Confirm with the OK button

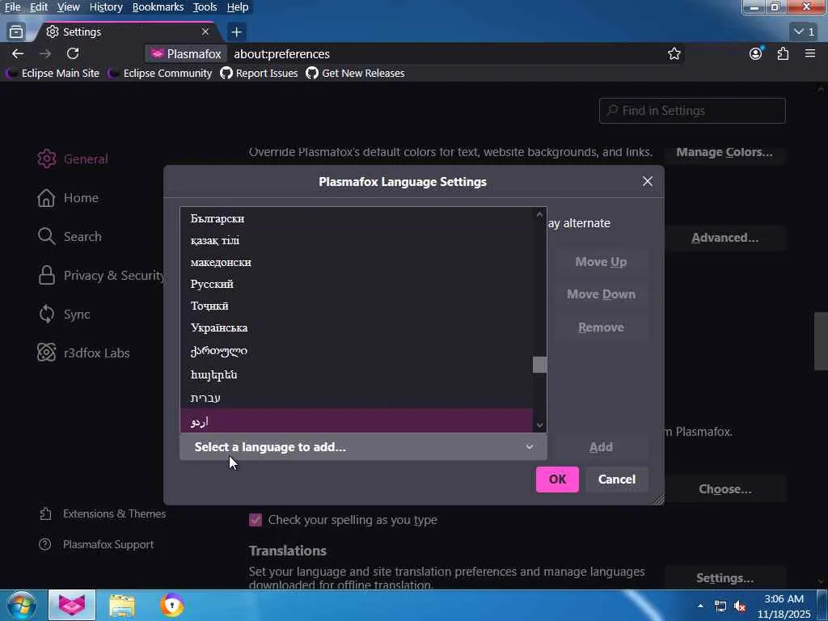tap(557, 479)
